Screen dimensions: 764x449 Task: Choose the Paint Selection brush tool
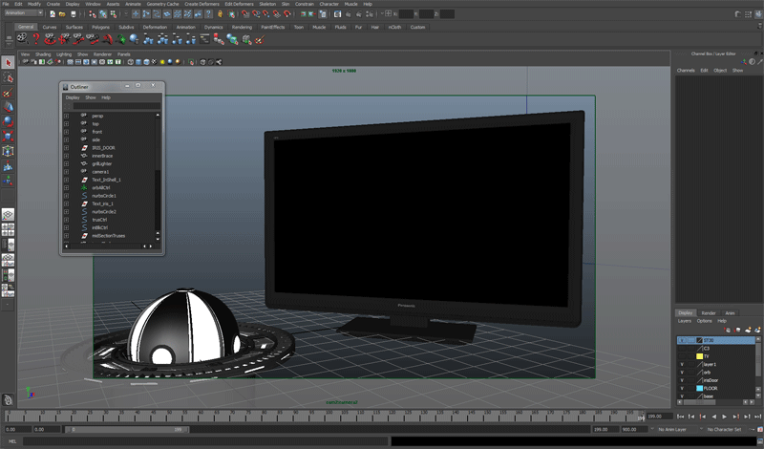click(x=8, y=92)
